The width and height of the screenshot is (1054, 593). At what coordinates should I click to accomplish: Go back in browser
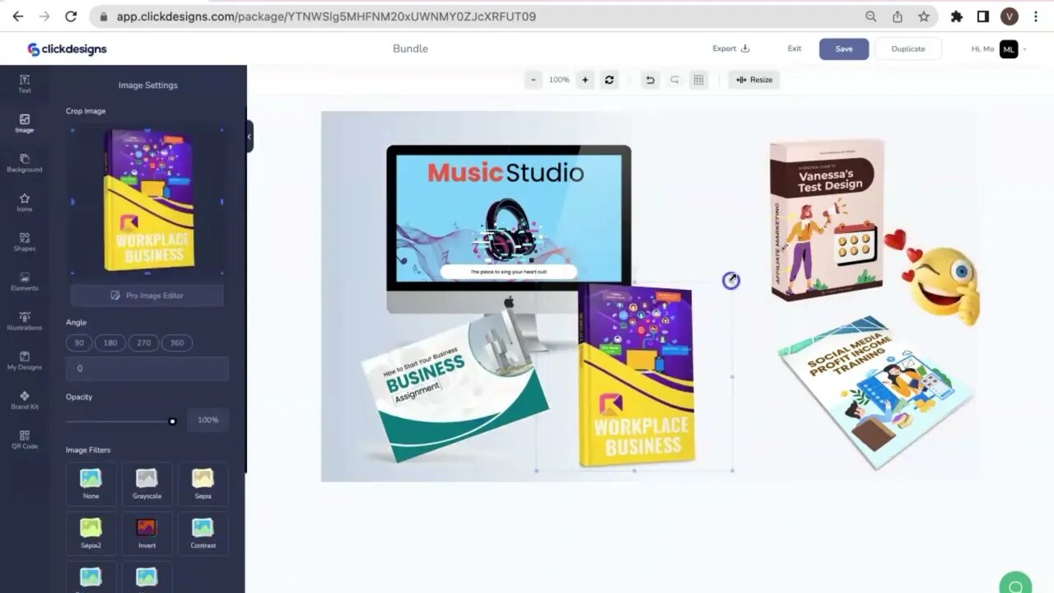[x=18, y=16]
